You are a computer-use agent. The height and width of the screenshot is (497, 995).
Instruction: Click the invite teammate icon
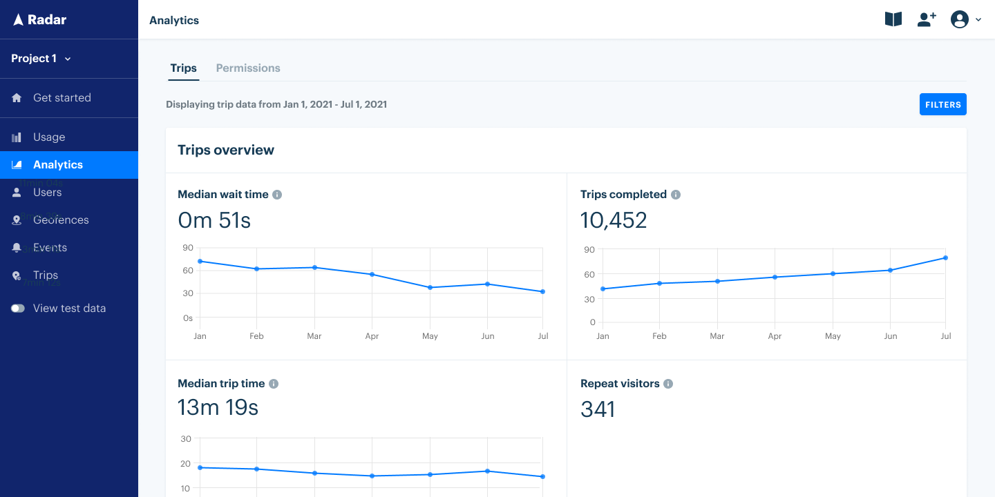(926, 19)
